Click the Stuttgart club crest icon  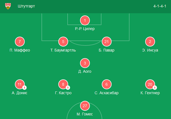(8, 6)
